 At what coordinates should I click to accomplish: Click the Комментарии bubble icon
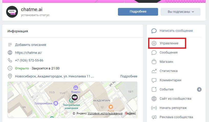154,80
